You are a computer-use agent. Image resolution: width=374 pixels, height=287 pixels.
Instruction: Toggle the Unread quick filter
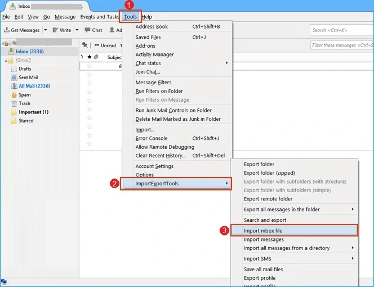[x=105, y=45]
